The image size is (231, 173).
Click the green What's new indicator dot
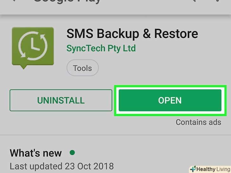coord(72,152)
